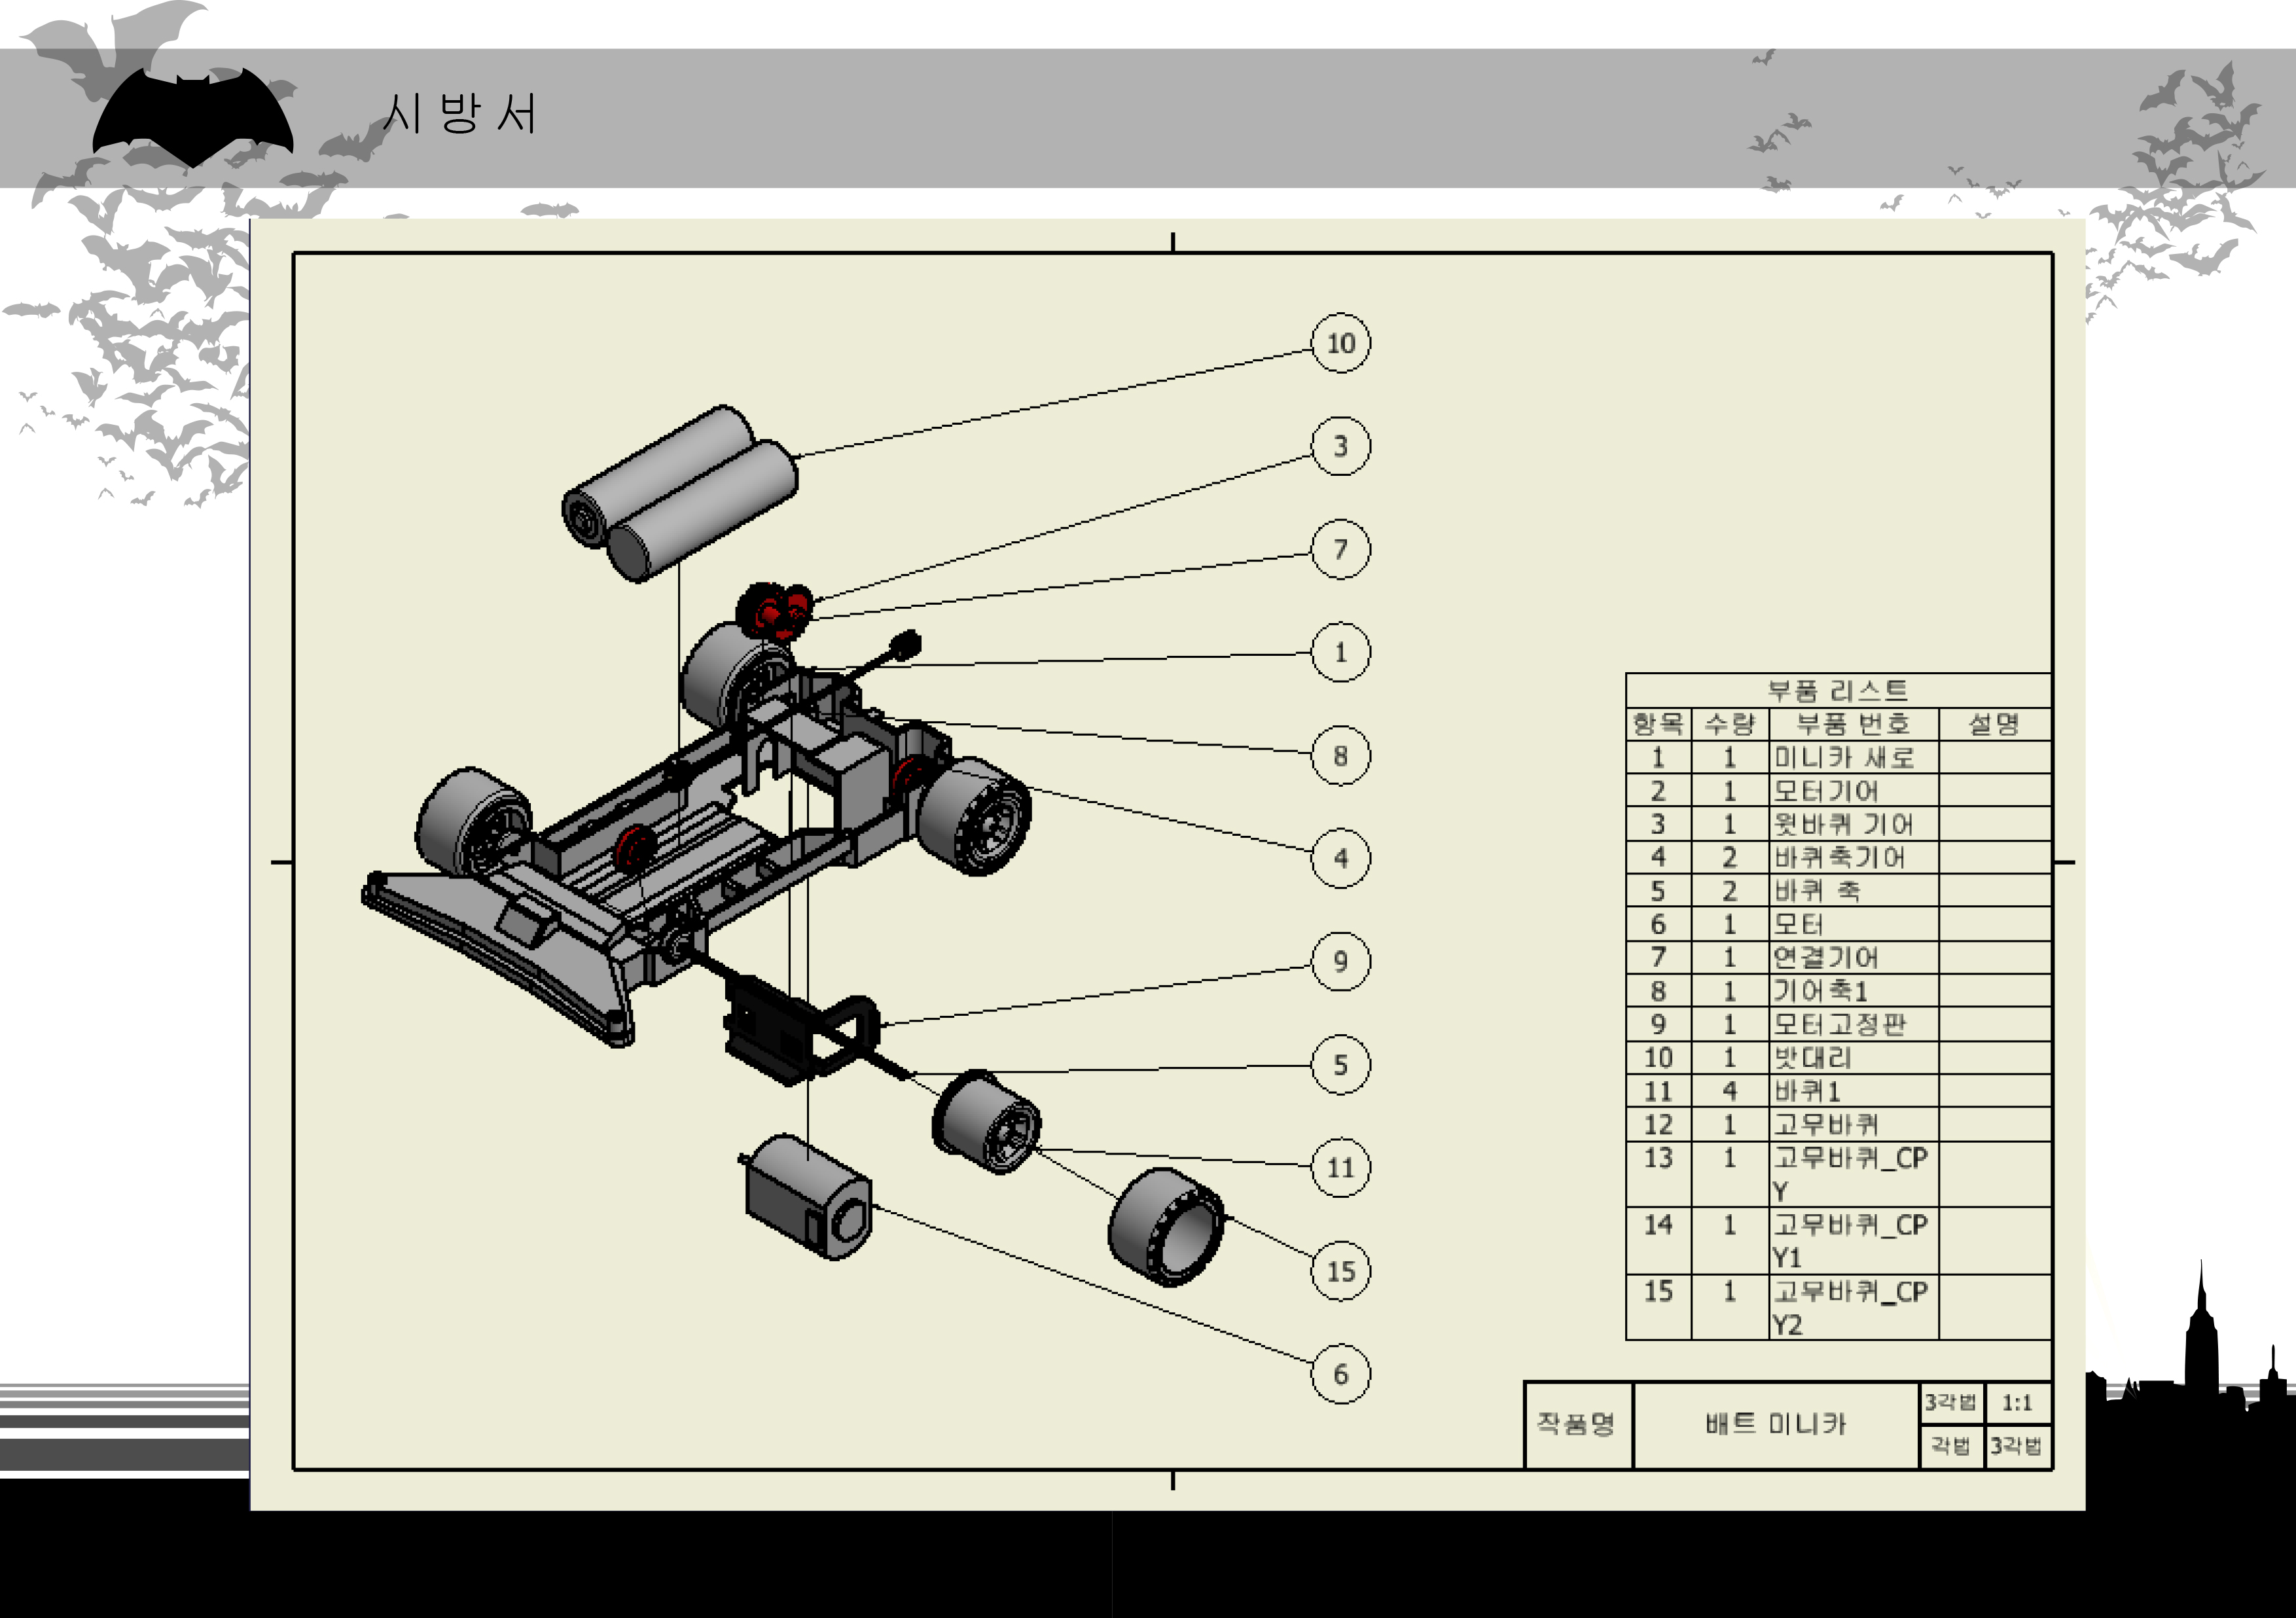Image resolution: width=2296 pixels, height=1618 pixels.
Task: Select balloon number 3 callout
Action: coord(1340,446)
